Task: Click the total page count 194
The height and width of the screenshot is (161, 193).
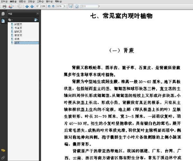Action: click(x=43, y=6)
